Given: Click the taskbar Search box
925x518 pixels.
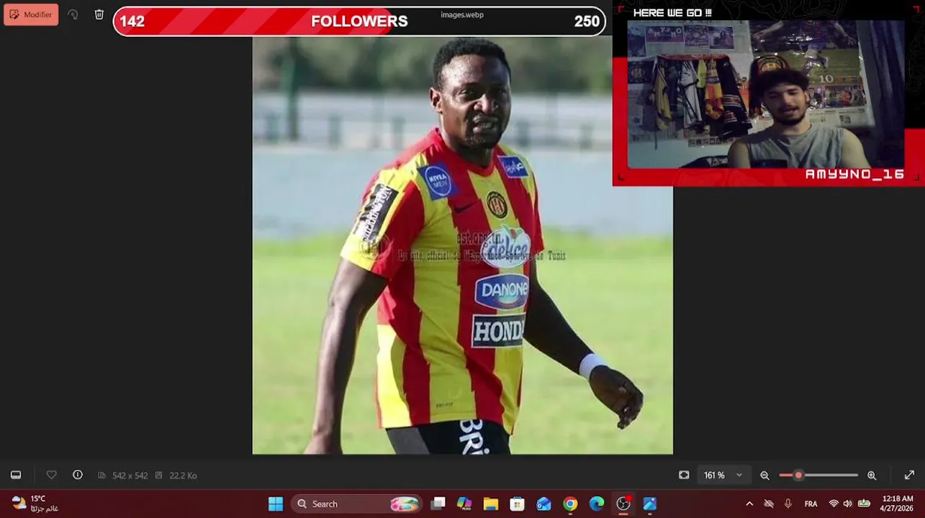Looking at the screenshot, I should click(x=357, y=504).
